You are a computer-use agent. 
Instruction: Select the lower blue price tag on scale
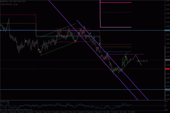tap(168, 90)
